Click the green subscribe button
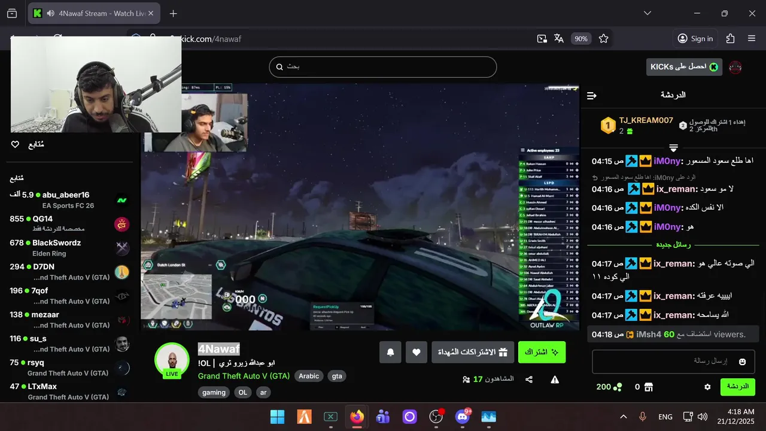The width and height of the screenshot is (766, 431). 542,352
